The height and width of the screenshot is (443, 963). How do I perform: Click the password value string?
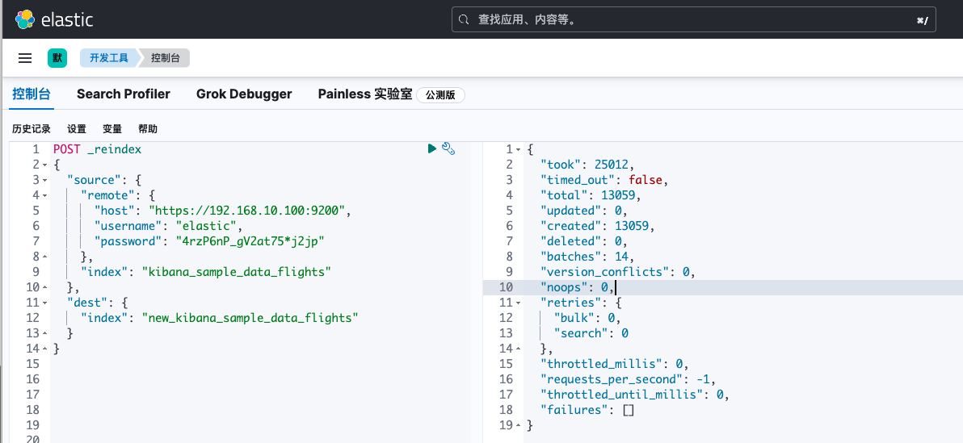tap(250, 241)
